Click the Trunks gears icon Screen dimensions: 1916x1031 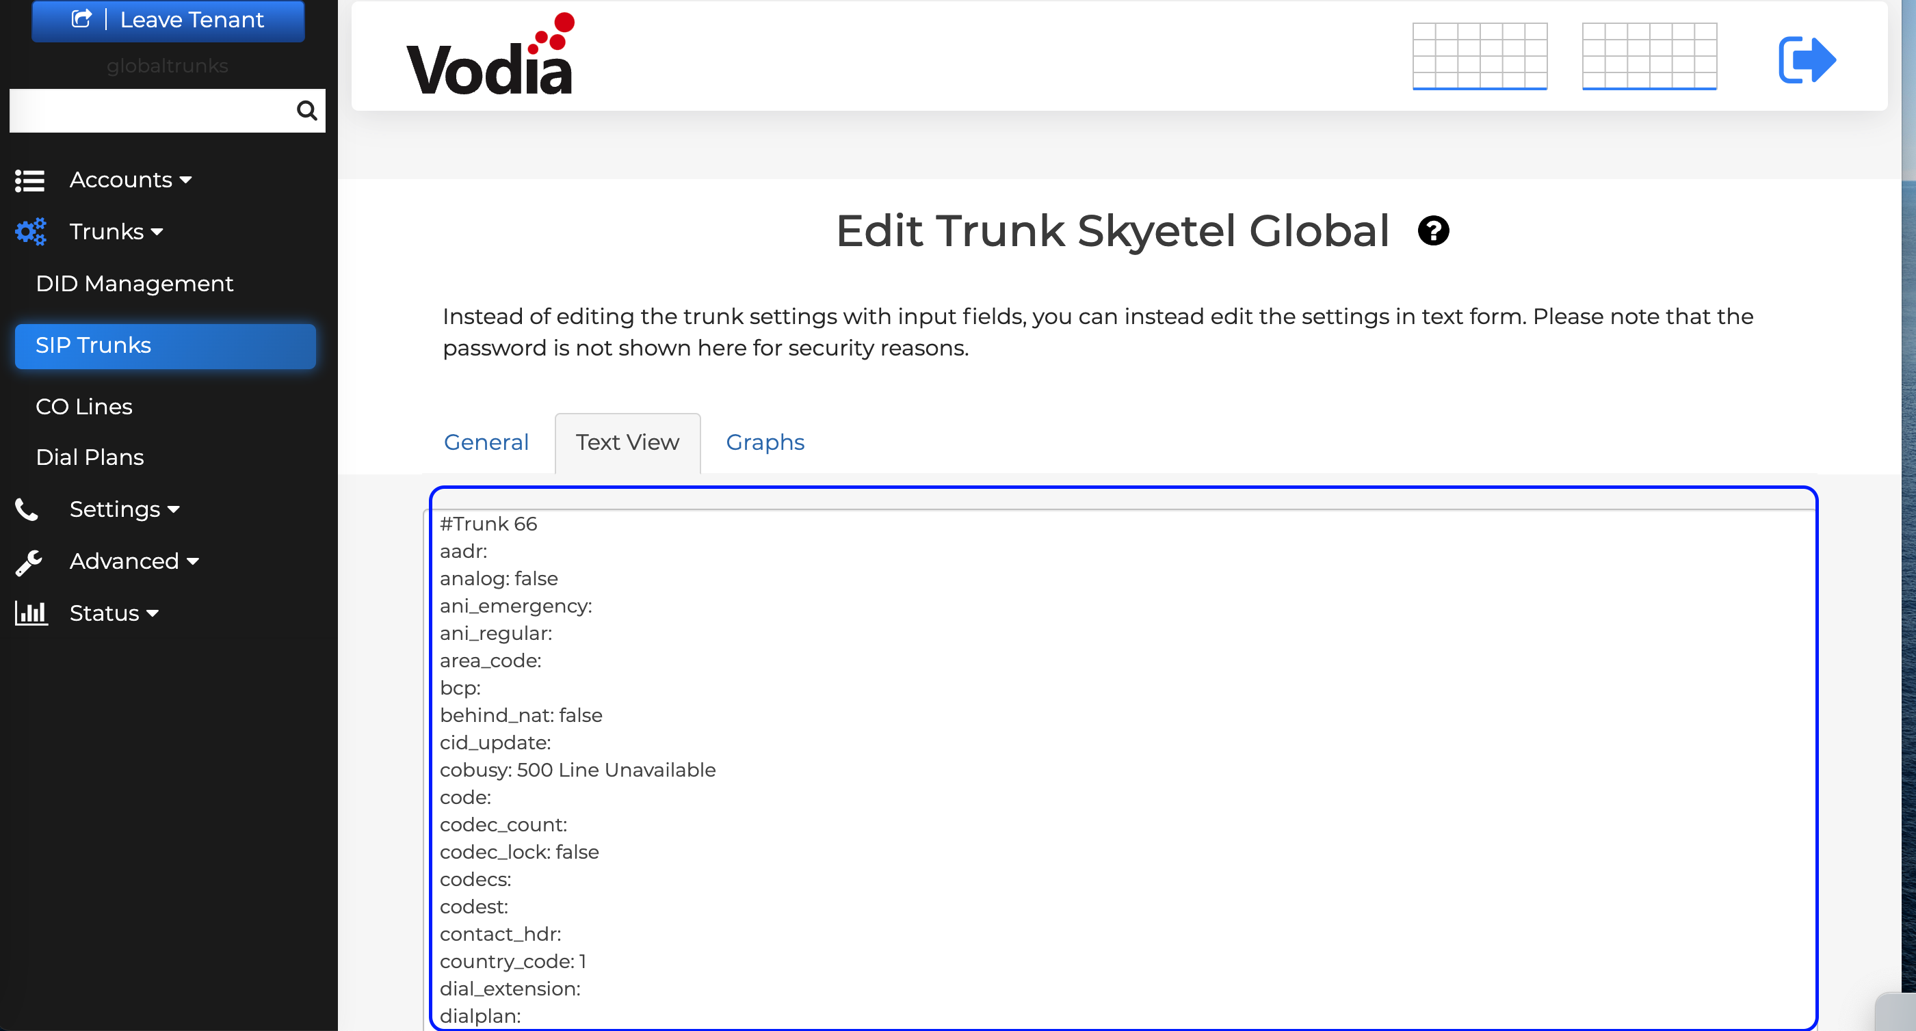click(31, 232)
